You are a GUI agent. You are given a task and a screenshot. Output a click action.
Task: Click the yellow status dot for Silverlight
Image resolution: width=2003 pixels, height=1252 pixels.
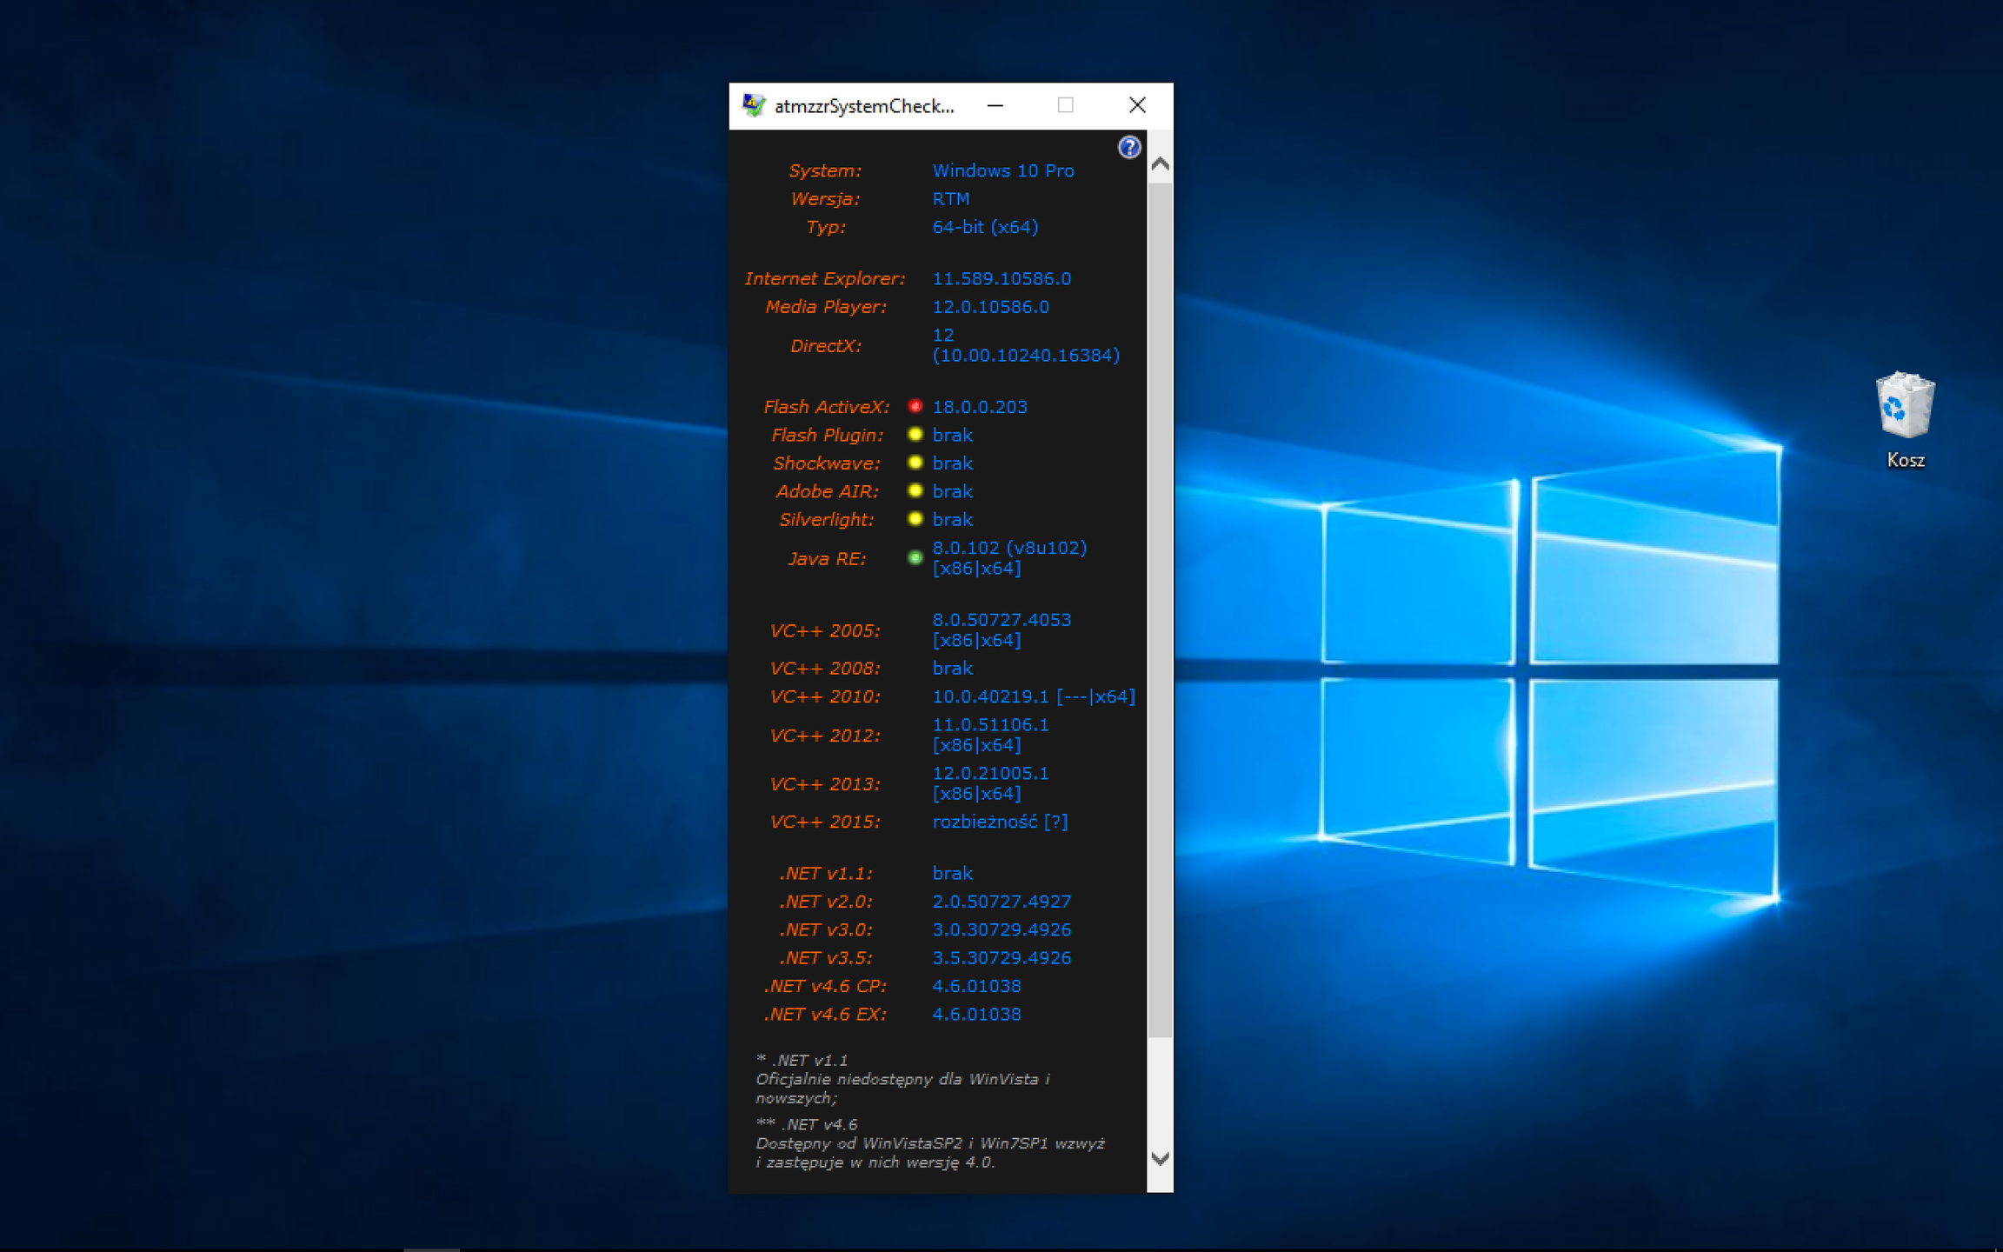coord(915,519)
